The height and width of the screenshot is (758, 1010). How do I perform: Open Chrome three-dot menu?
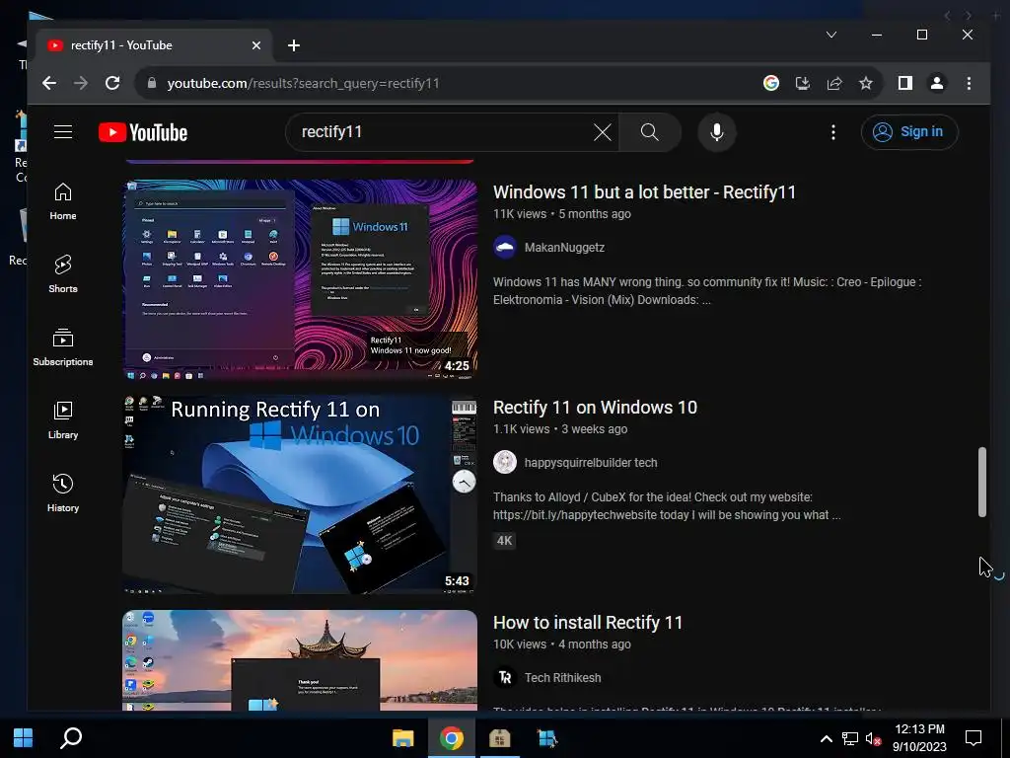[x=969, y=83]
